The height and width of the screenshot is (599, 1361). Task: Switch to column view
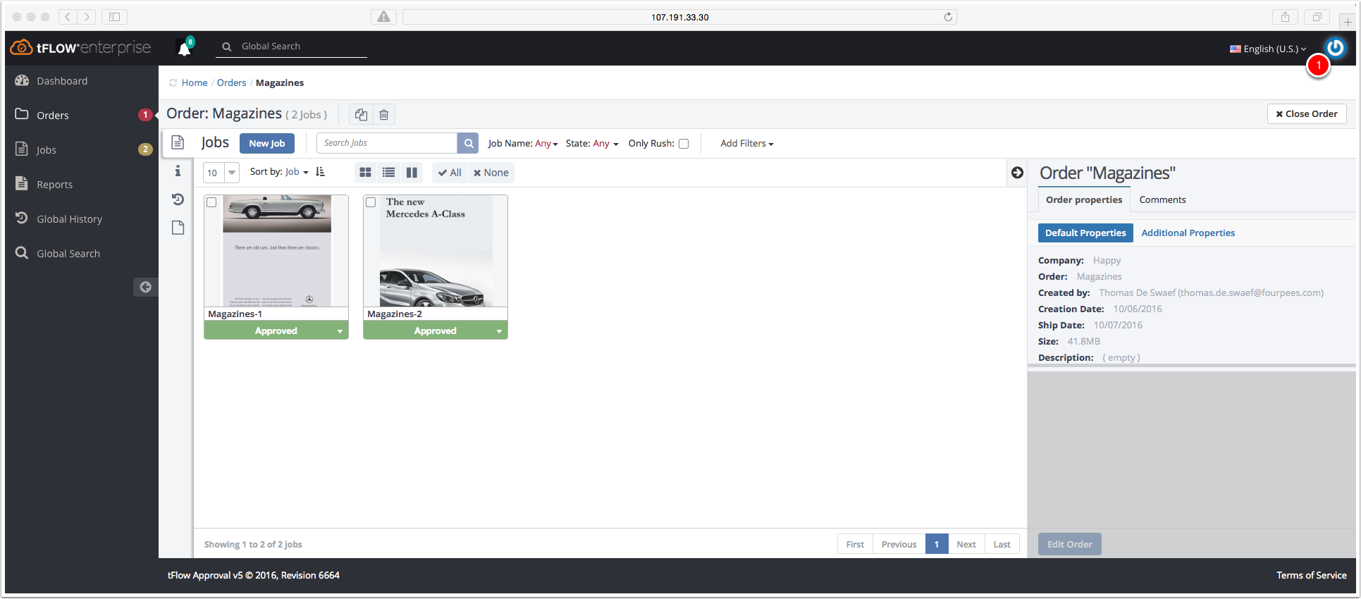tap(412, 173)
